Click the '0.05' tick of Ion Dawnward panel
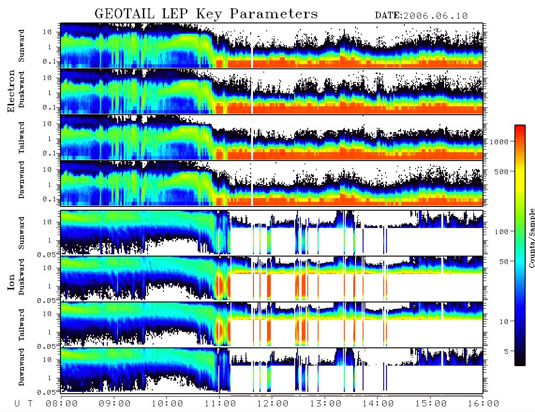 pyautogui.click(x=46, y=392)
